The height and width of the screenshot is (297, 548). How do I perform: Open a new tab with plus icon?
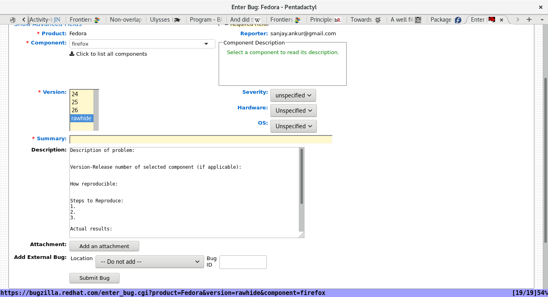[x=529, y=20]
